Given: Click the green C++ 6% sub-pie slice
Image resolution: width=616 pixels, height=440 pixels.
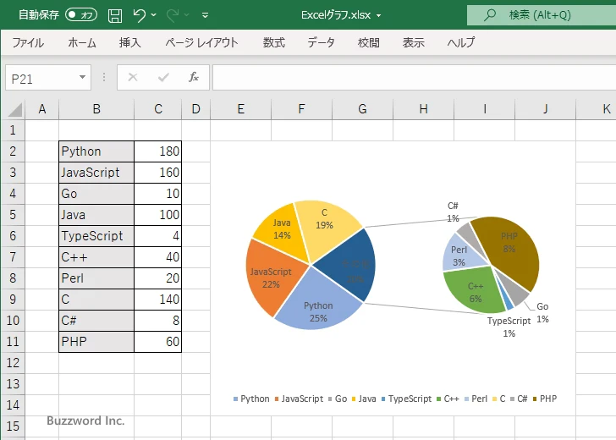Looking at the screenshot, I should [473, 291].
